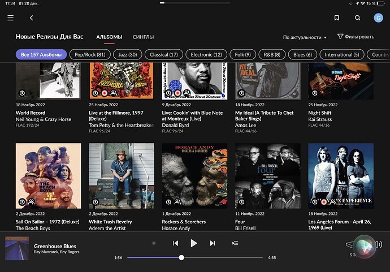Filter by Pop/Rock (81)
Image resolution: width=390 pixels, height=272 pixels.
pyautogui.click(x=90, y=54)
